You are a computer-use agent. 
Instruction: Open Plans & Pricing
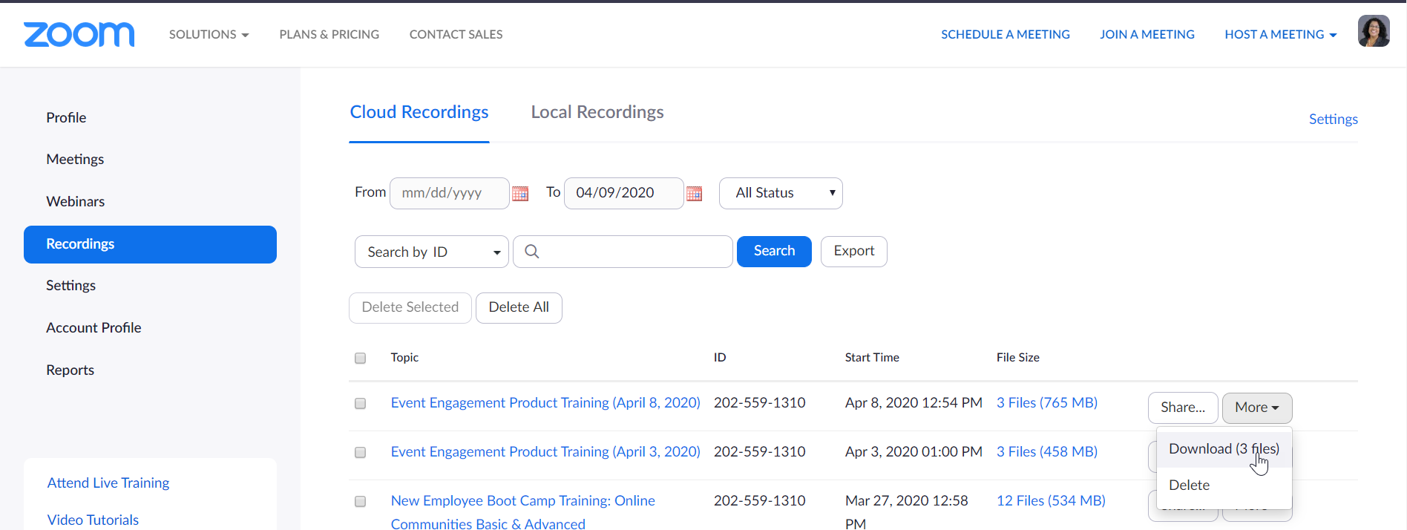[329, 34]
